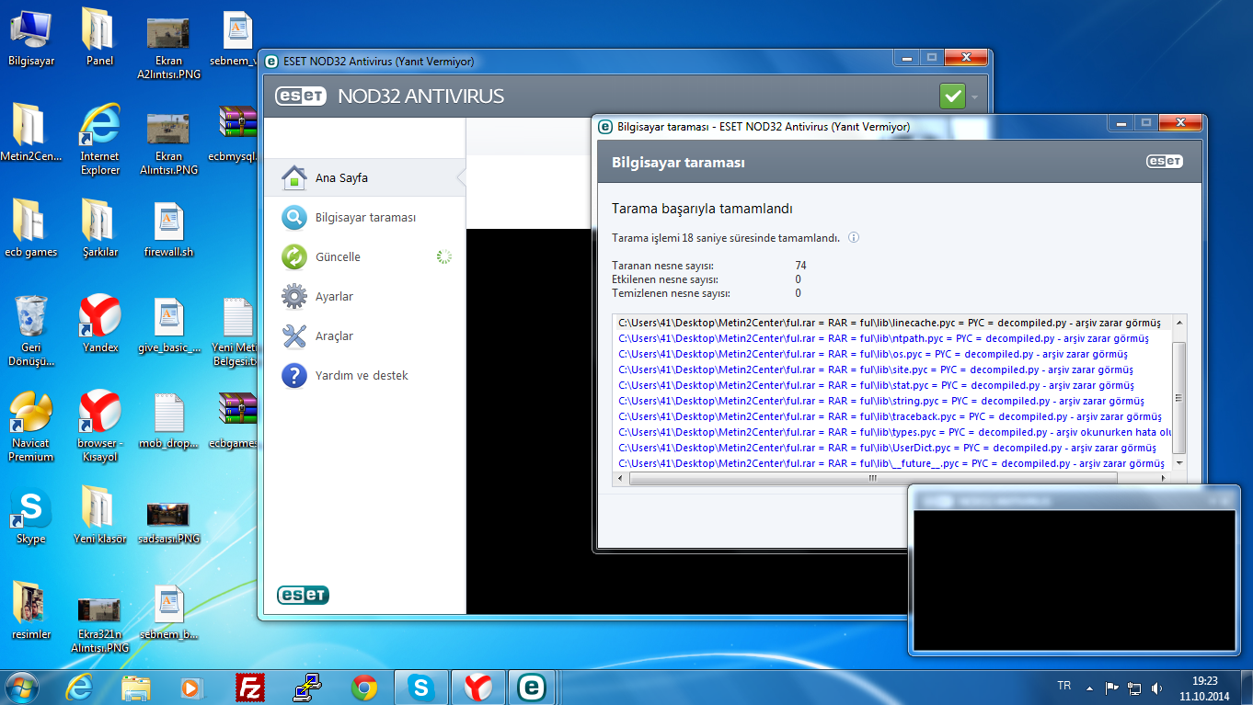Click the scan log's left scroll arrow
The image size is (1253, 705).
point(621,478)
